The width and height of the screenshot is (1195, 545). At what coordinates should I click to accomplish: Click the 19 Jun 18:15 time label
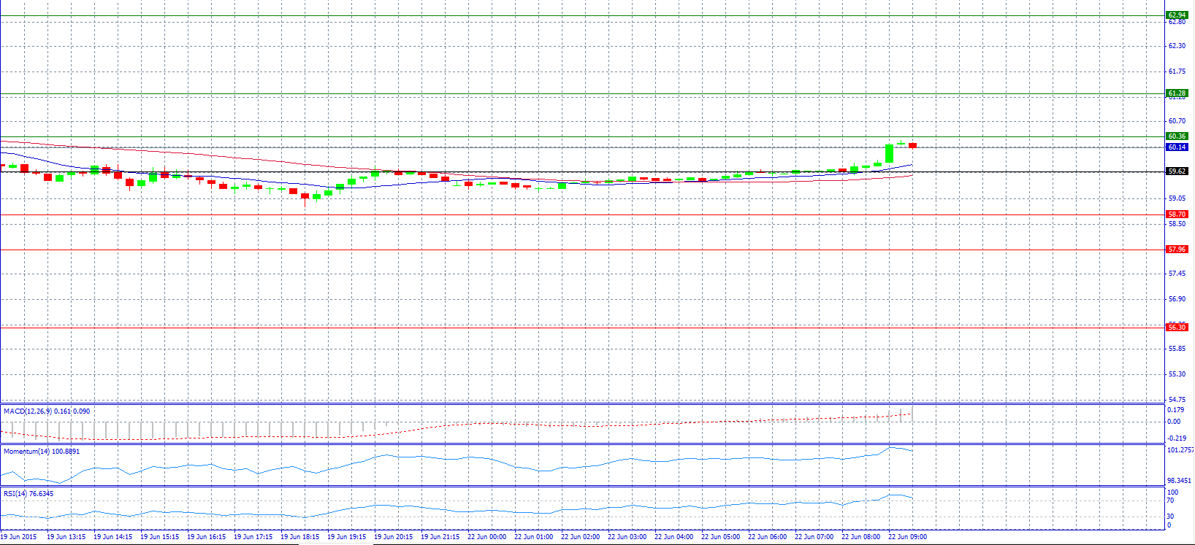pyautogui.click(x=299, y=537)
